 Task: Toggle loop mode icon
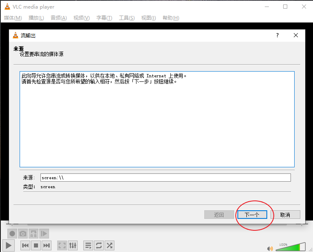coord(99,245)
